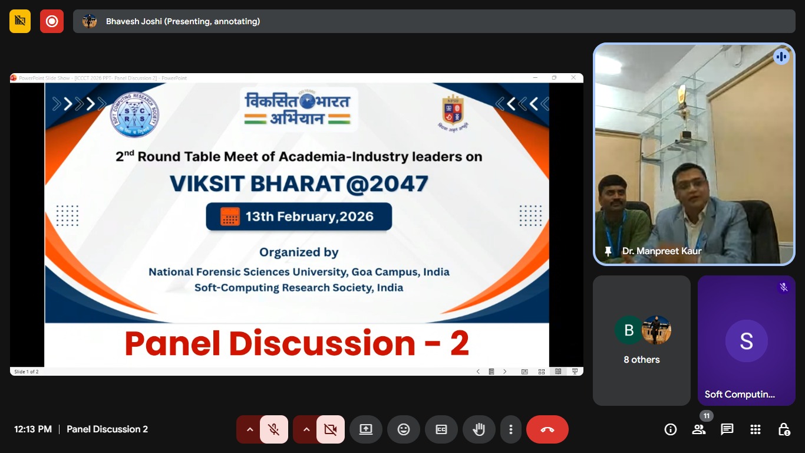Click the yellow annotation indicator icon
The image size is (805, 453).
[x=20, y=21]
